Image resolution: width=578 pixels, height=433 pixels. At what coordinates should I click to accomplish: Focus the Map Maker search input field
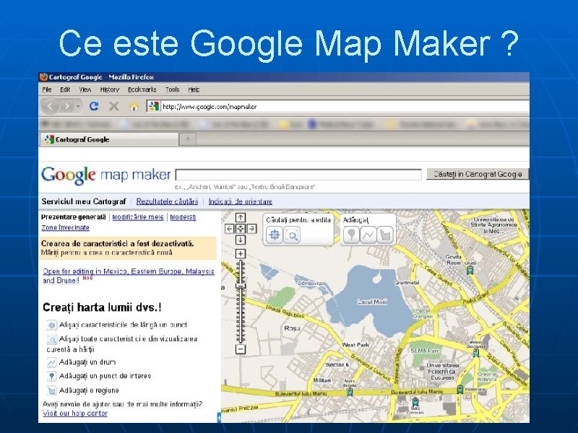pos(298,175)
